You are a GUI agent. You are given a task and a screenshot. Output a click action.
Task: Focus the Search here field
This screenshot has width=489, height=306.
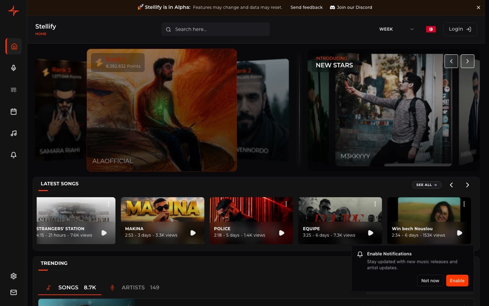pyautogui.click(x=216, y=29)
